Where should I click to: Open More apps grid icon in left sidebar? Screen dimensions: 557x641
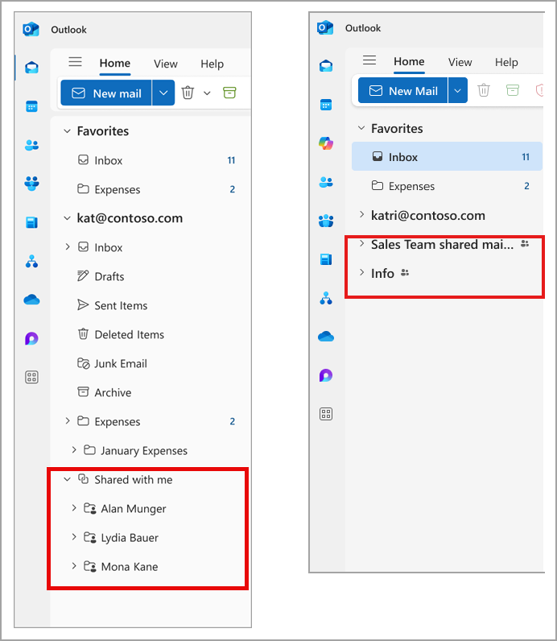[31, 377]
